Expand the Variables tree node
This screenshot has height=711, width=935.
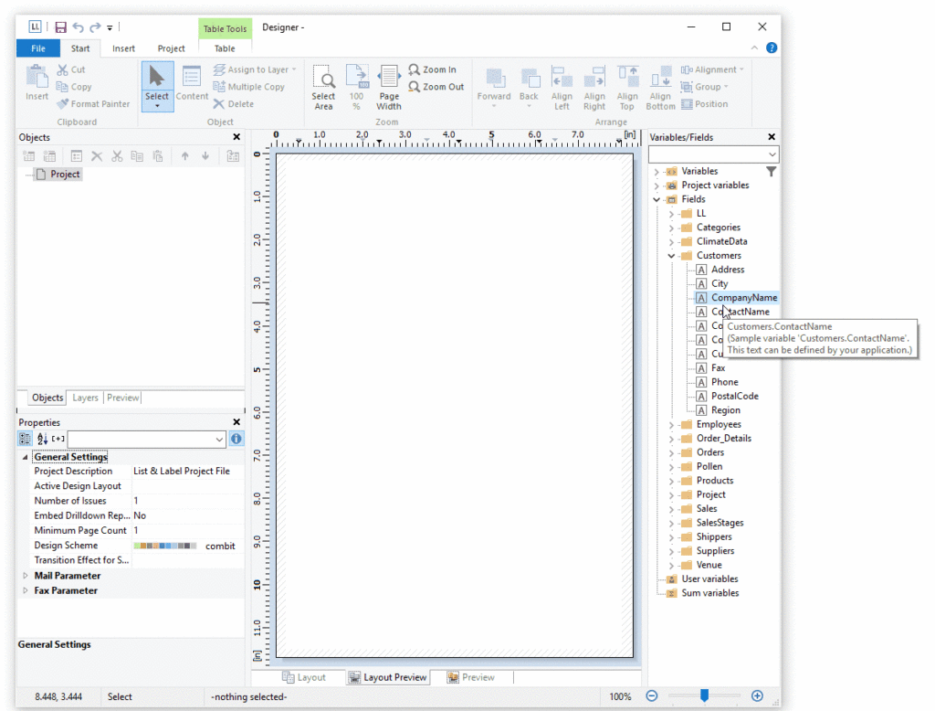[x=657, y=171]
